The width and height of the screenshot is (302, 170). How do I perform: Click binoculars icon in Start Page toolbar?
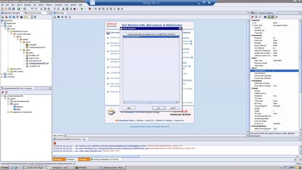coord(59,17)
